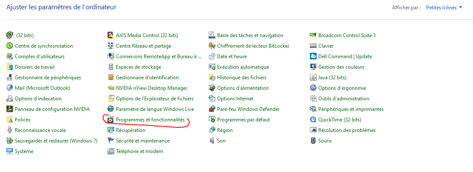Open Programmes et fonctionnalités link

click(150, 120)
